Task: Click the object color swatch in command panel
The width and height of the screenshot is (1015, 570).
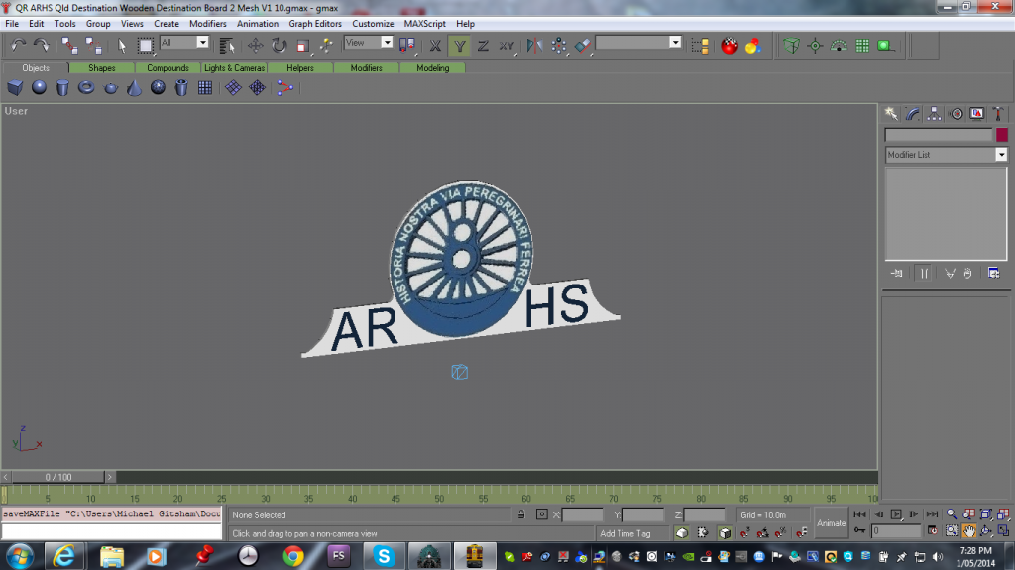Action: [x=1002, y=135]
